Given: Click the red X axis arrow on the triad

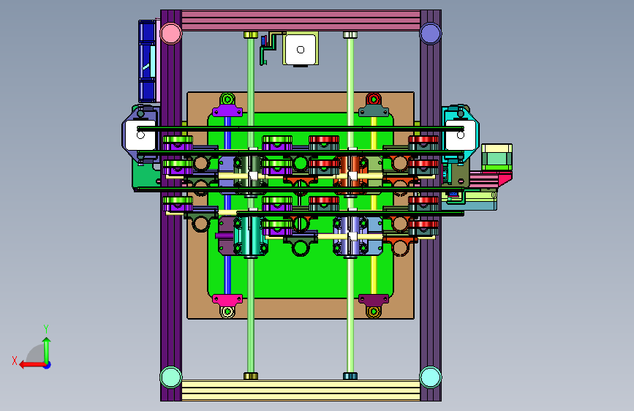Looking at the screenshot, I should tap(31, 365).
